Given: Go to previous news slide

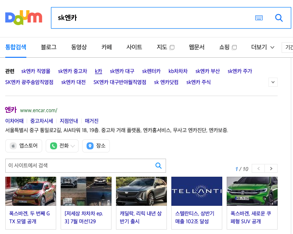Looking at the screenshot, I should pyautogui.click(x=258, y=169).
